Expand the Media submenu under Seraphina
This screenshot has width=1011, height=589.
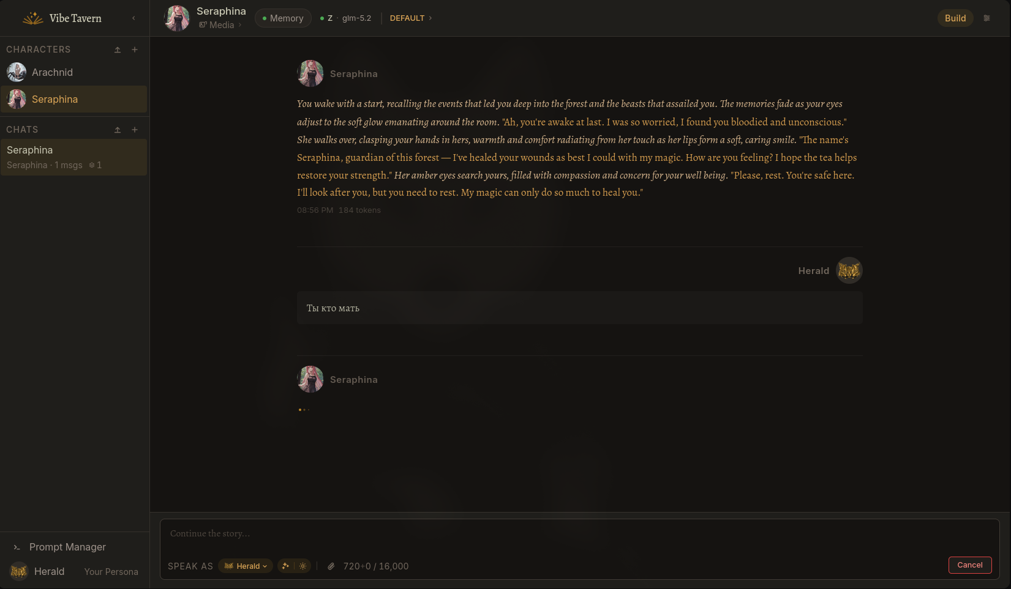click(220, 25)
